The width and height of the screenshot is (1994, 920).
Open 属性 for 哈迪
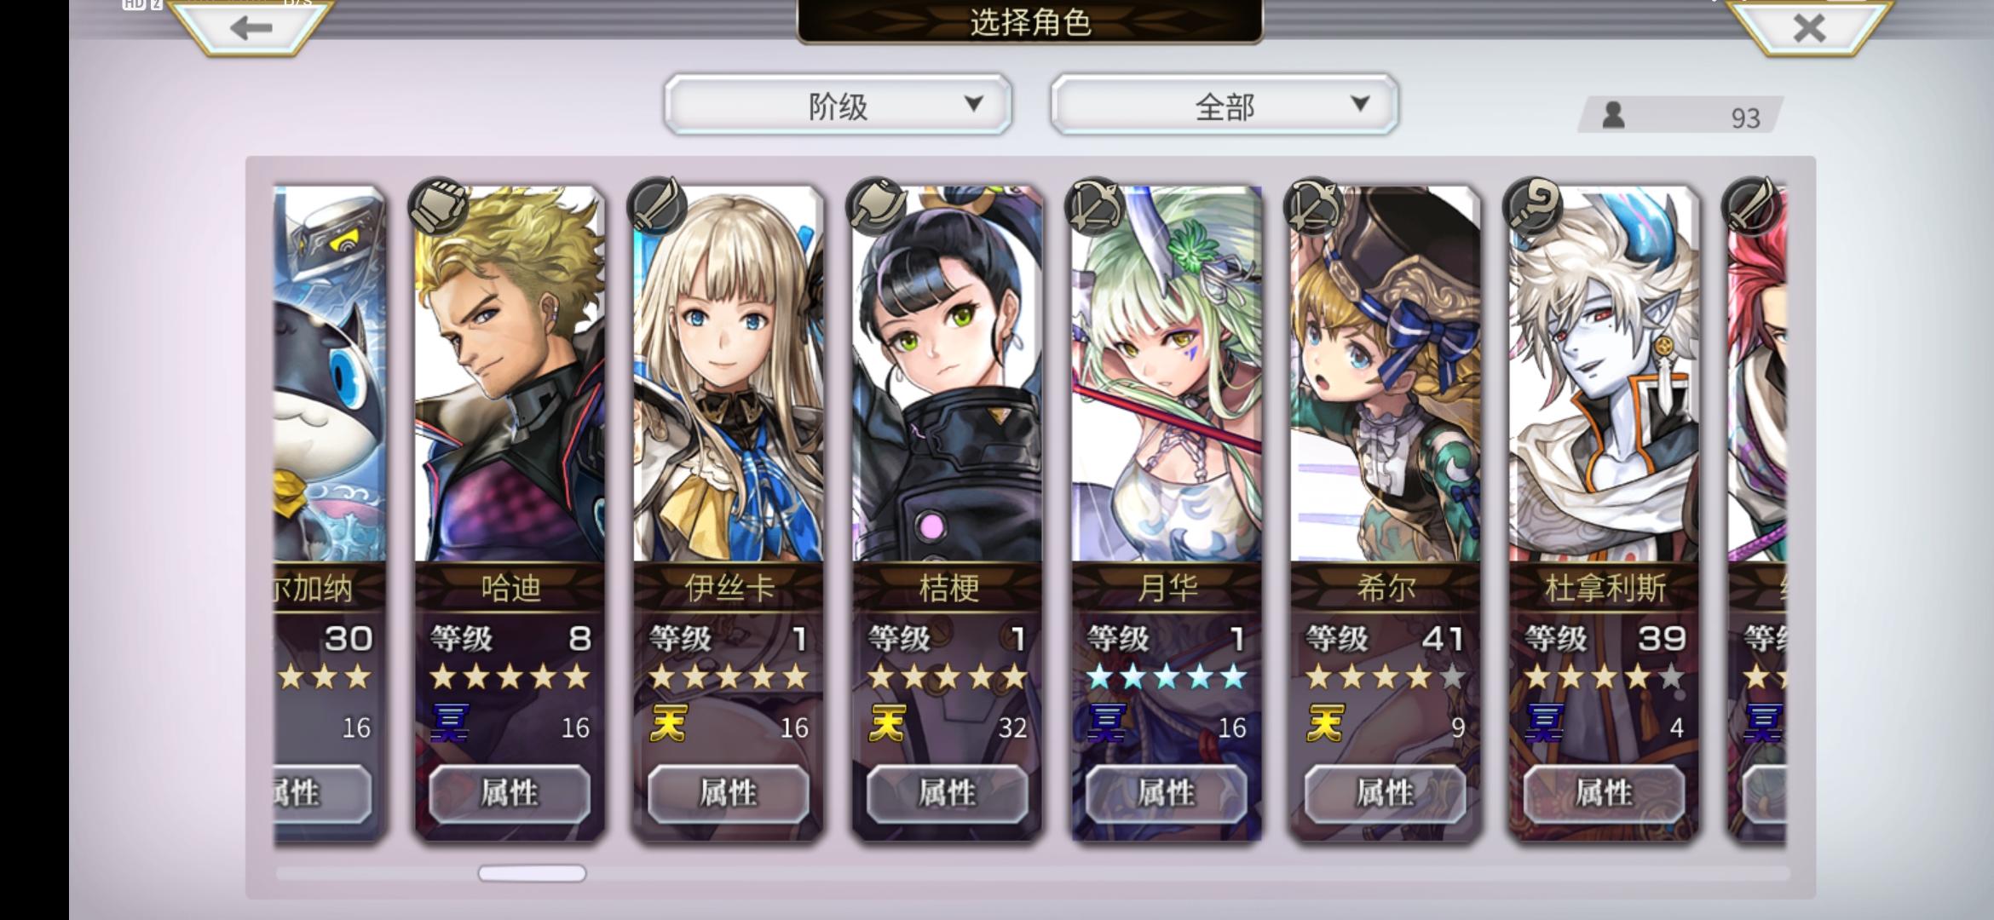pyautogui.click(x=510, y=793)
